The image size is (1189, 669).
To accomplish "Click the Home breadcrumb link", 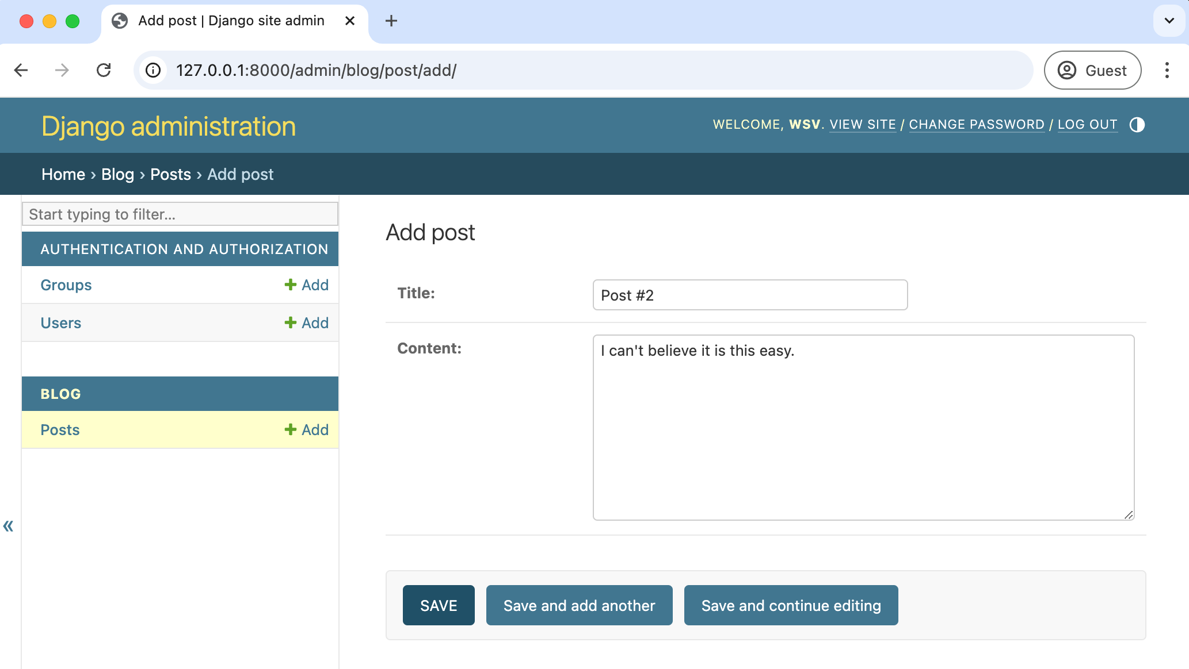I will pyautogui.click(x=63, y=174).
